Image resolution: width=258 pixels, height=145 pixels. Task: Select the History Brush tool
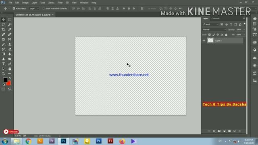pyautogui.click(x=3, y=49)
